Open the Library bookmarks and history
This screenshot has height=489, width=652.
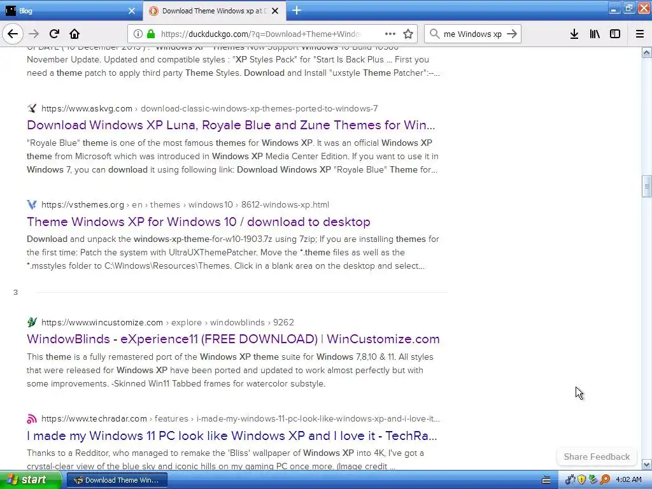595,34
